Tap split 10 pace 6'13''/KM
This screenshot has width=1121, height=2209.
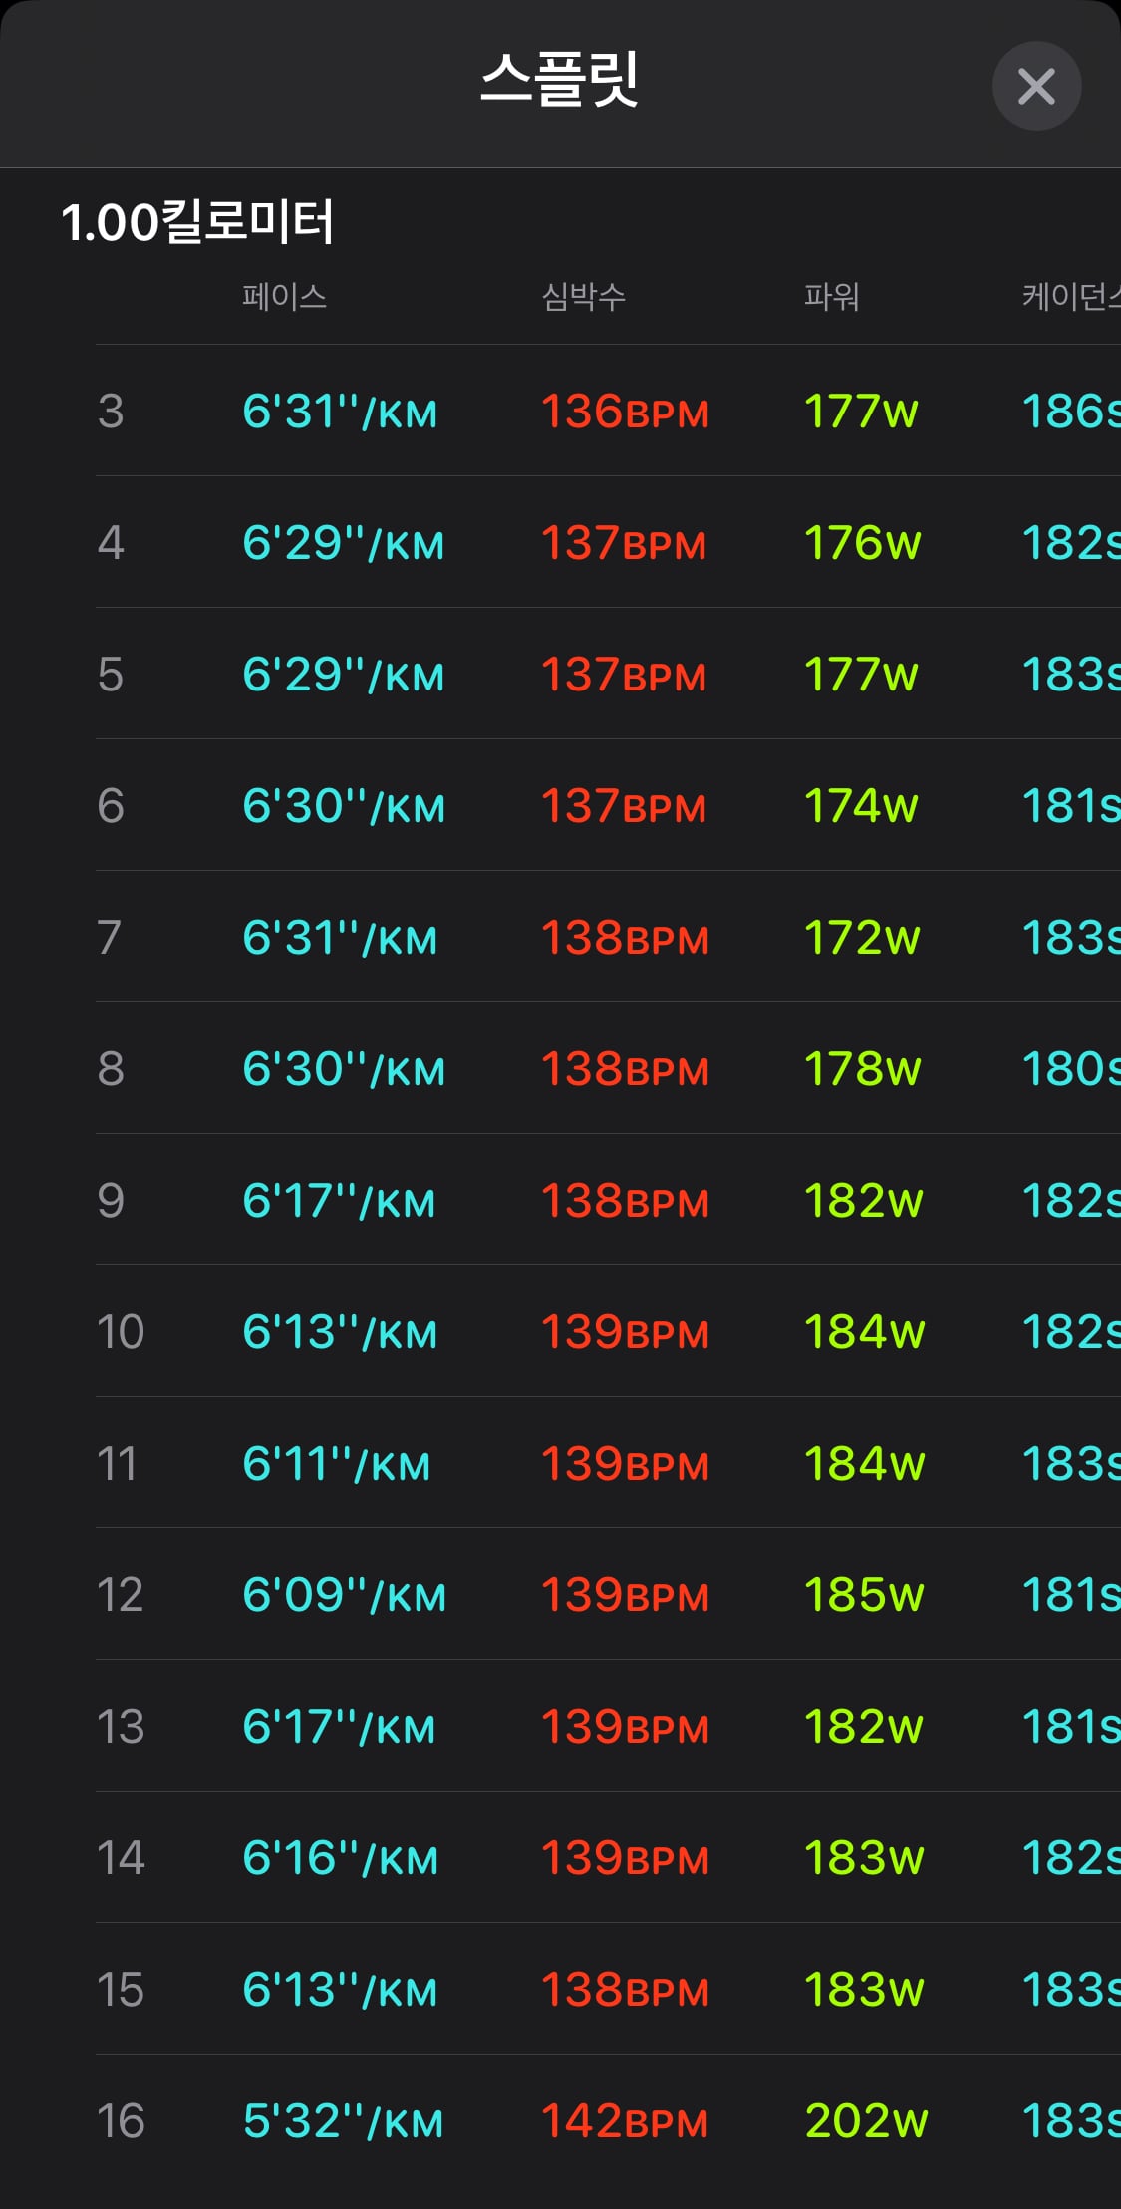(x=340, y=1331)
